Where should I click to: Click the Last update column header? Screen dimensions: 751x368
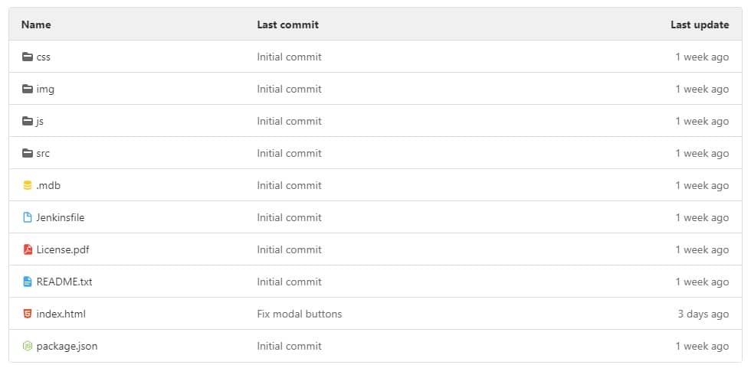click(x=700, y=24)
